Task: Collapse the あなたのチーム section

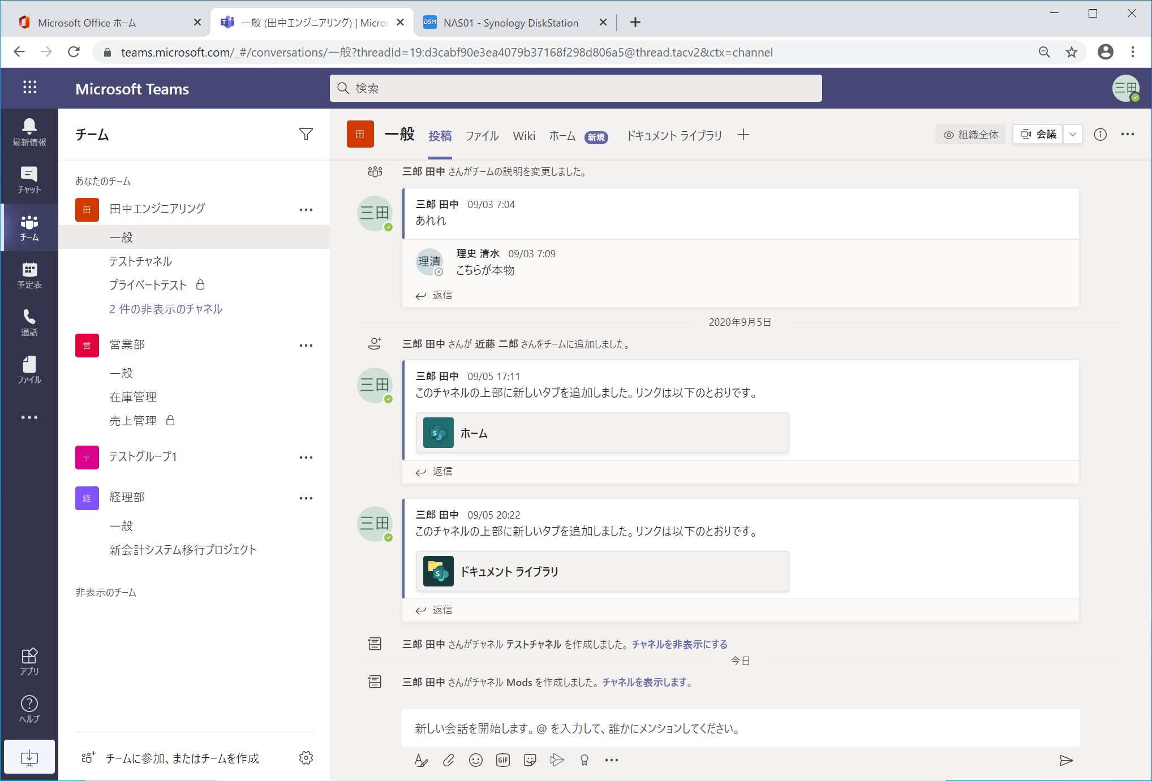Action: coord(102,181)
